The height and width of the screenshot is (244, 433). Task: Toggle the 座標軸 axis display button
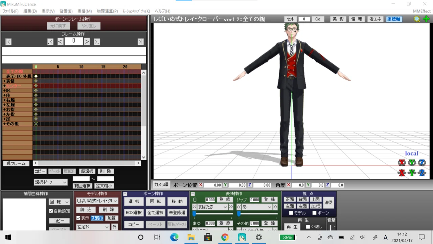pyautogui.click(x=394, y=19)
